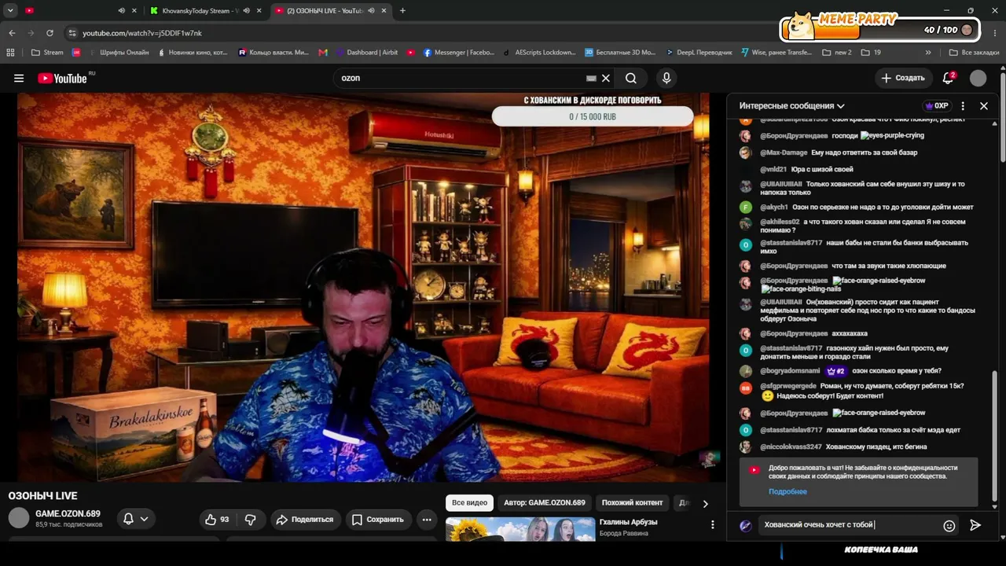Open the Messenger Facebook bookmark
Screen dimensions: 1006x566
click(459, 53)
